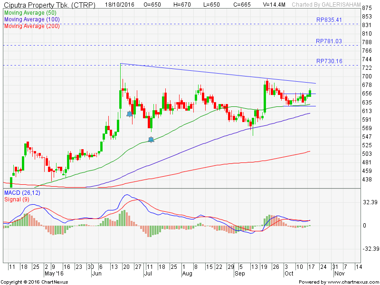Viewport: 380px width, 285px height.
Task: Select the Moving Average (200) legend label
Action: point(31,26)
